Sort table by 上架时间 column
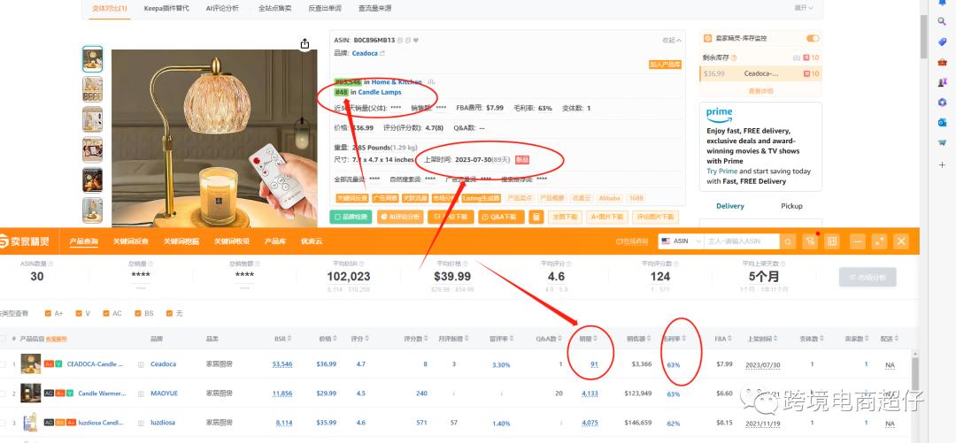The width and height of the screenshot is (956, 443). pyautogui.click(x=763, y=338)
